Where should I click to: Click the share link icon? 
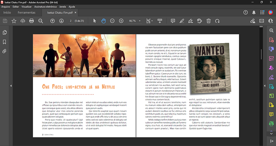point(253,21)
